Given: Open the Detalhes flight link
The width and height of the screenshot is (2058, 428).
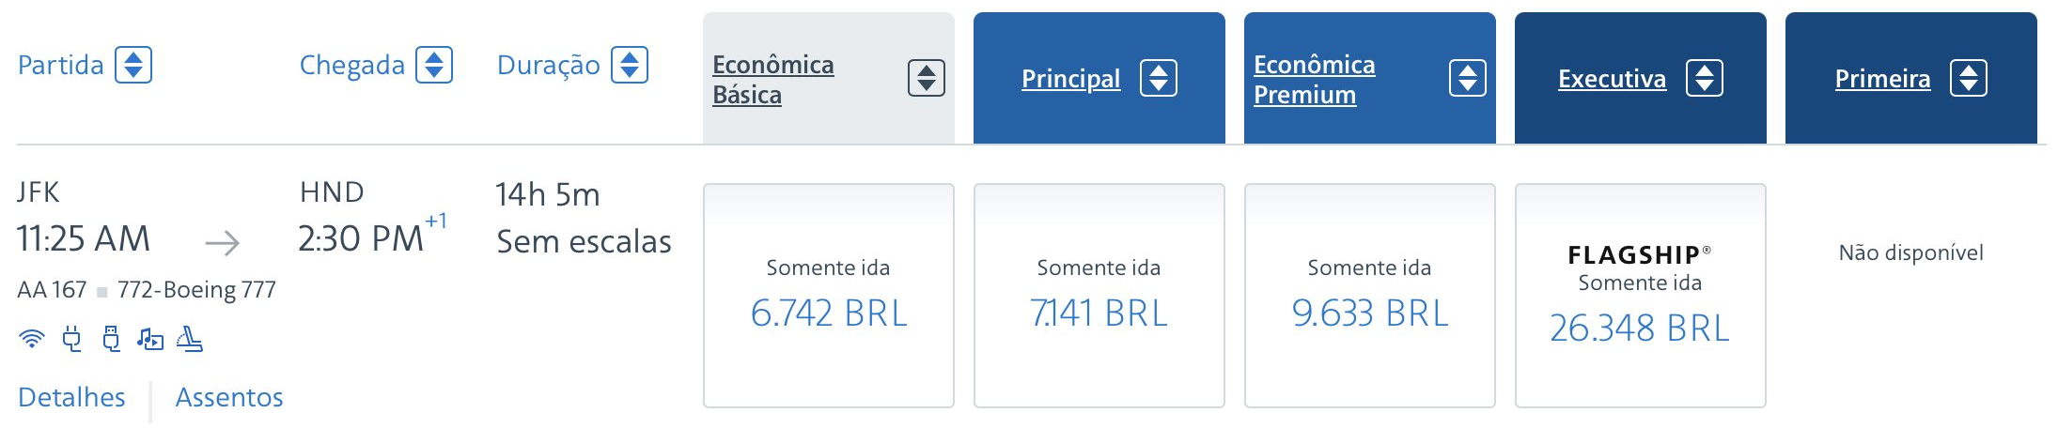Looking at the screenshot, I should pos(71,397).
